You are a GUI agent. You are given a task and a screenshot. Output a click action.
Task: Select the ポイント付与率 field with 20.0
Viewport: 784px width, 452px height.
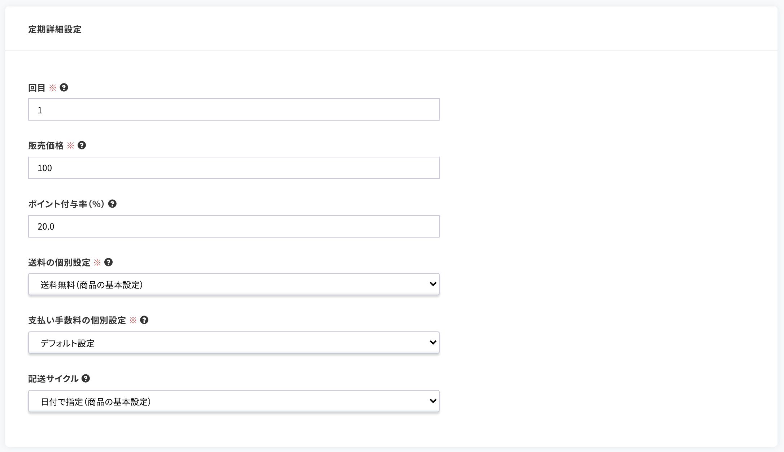[234, 226]
